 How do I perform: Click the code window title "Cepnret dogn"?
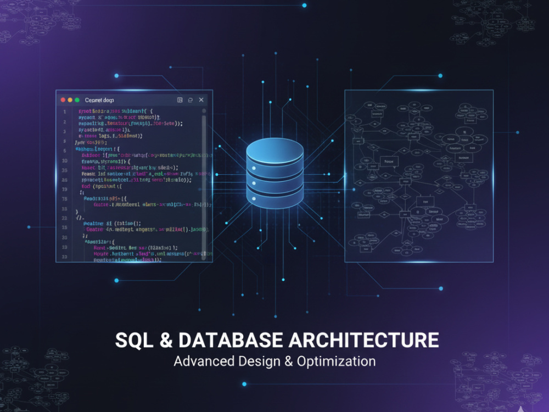point(99,100)
